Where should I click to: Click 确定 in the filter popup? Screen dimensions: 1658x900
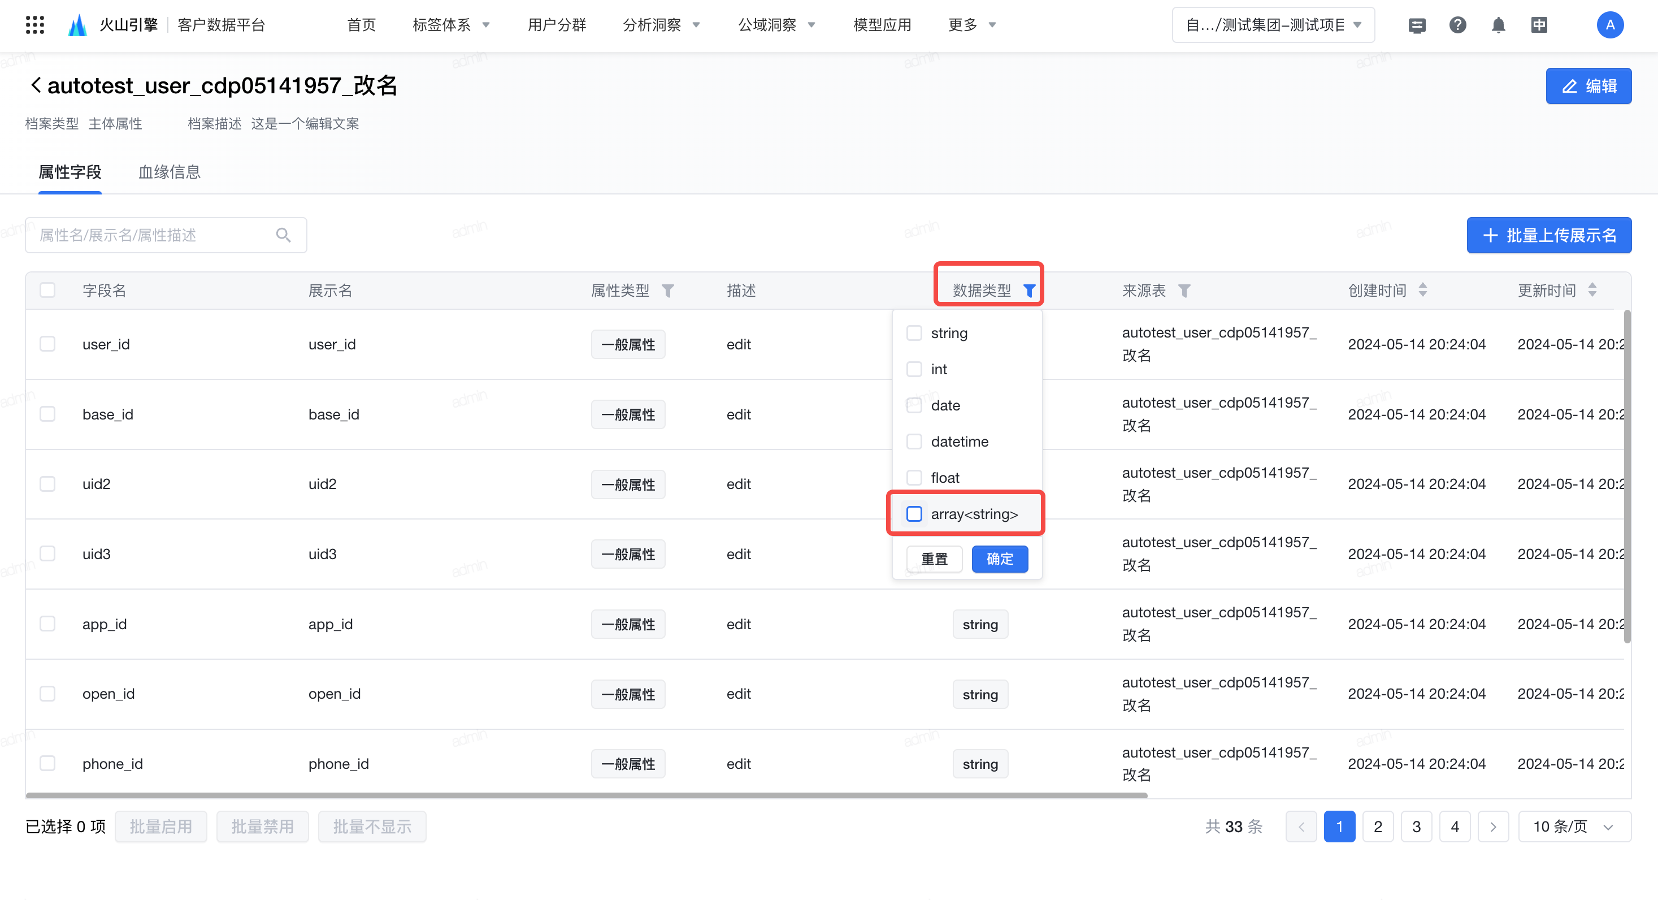pos(1000,558)
